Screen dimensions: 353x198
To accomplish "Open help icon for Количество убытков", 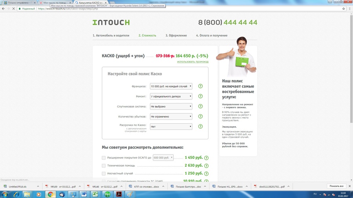I will (x=200, y=116).
